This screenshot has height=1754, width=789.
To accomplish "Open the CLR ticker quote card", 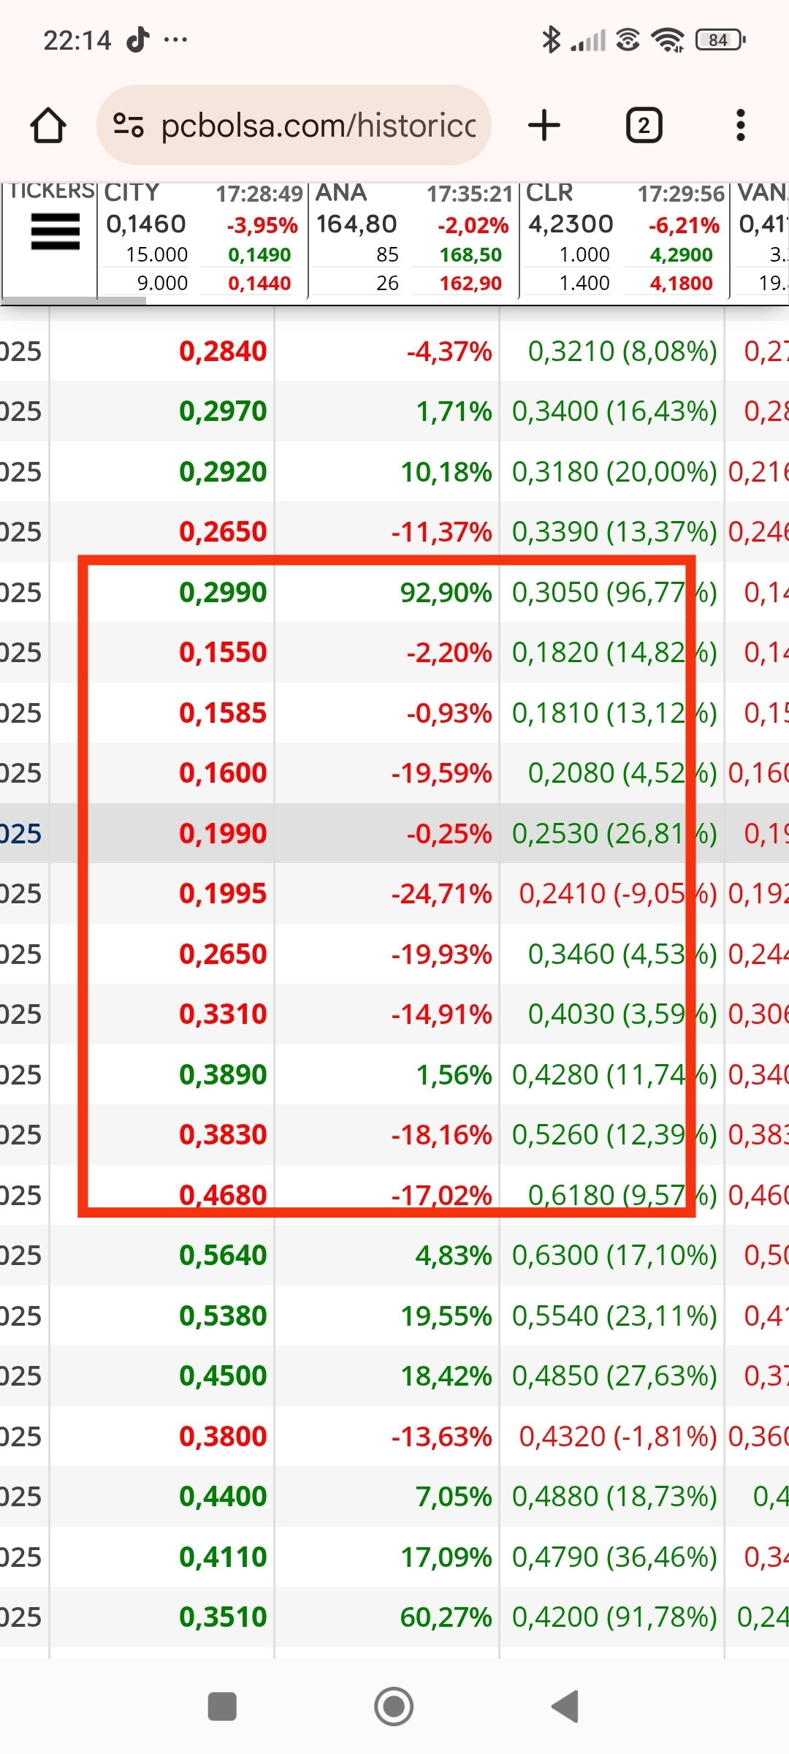I will click(624, 239).
